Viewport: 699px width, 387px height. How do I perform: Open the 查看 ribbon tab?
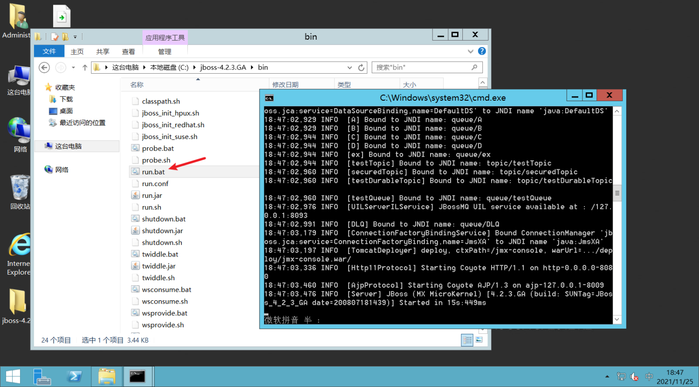128,51
